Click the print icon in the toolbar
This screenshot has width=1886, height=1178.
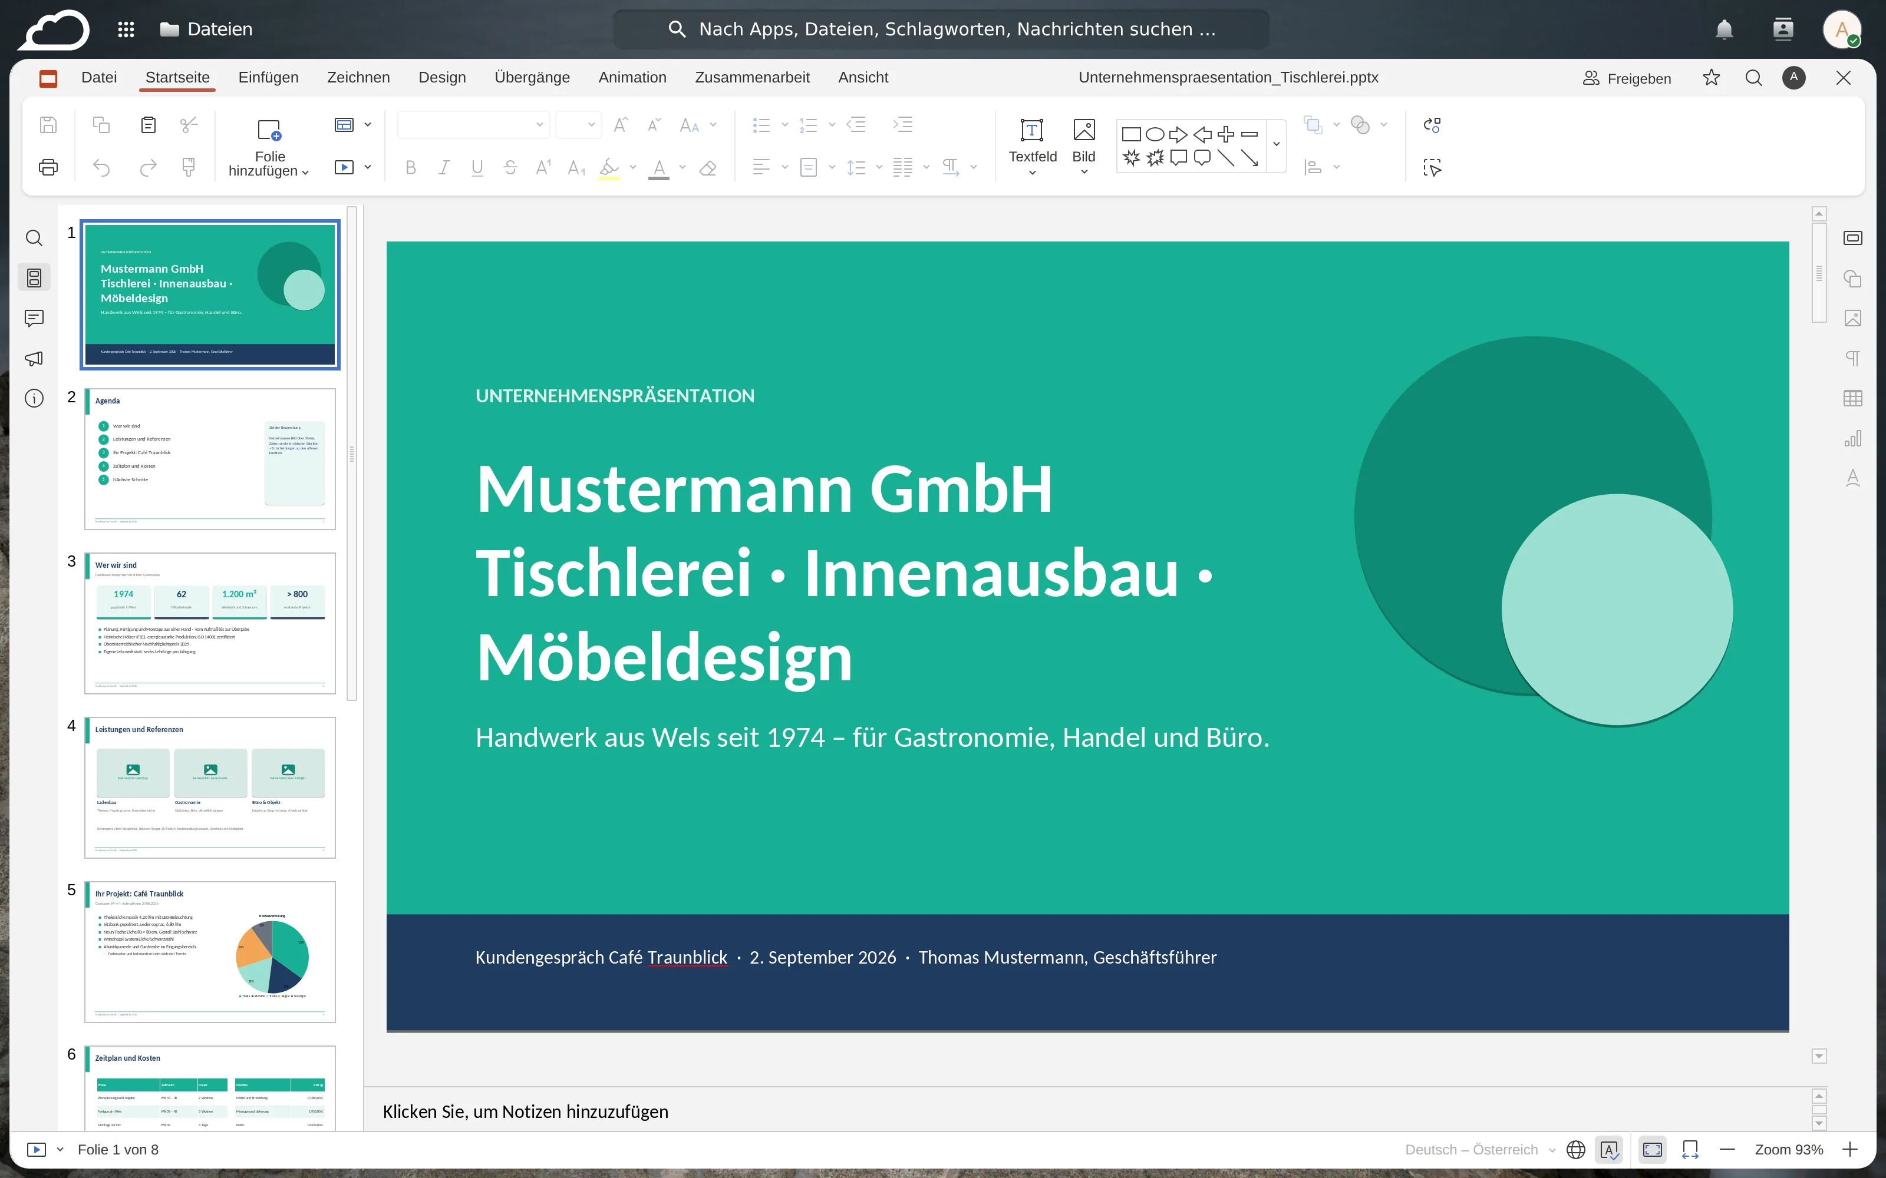click(x=48, y=167)
